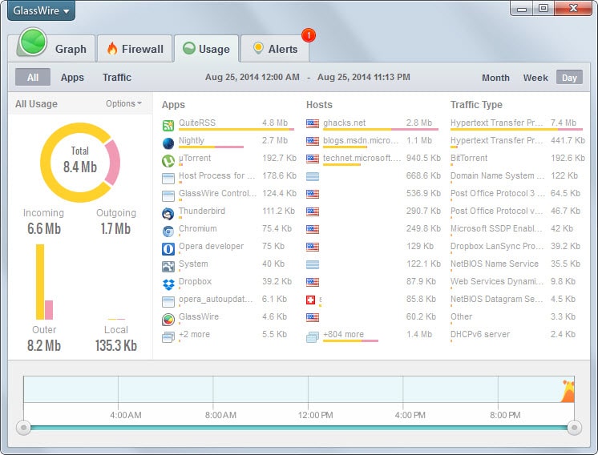
Task: Expand the Options dropdown
Action: point(123,103)
